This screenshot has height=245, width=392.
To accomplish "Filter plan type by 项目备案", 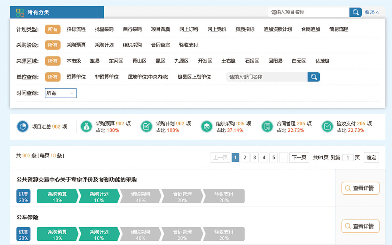I will [x=160, y=29].
